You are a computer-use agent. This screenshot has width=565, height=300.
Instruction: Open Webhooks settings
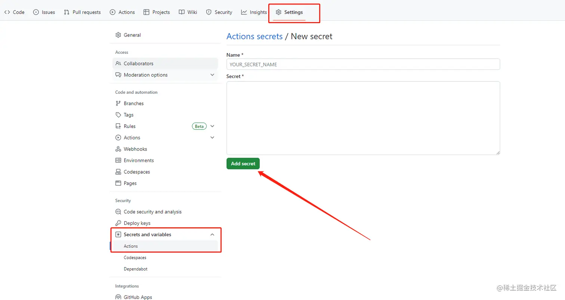pyautogui.click(x=165, y=149)
